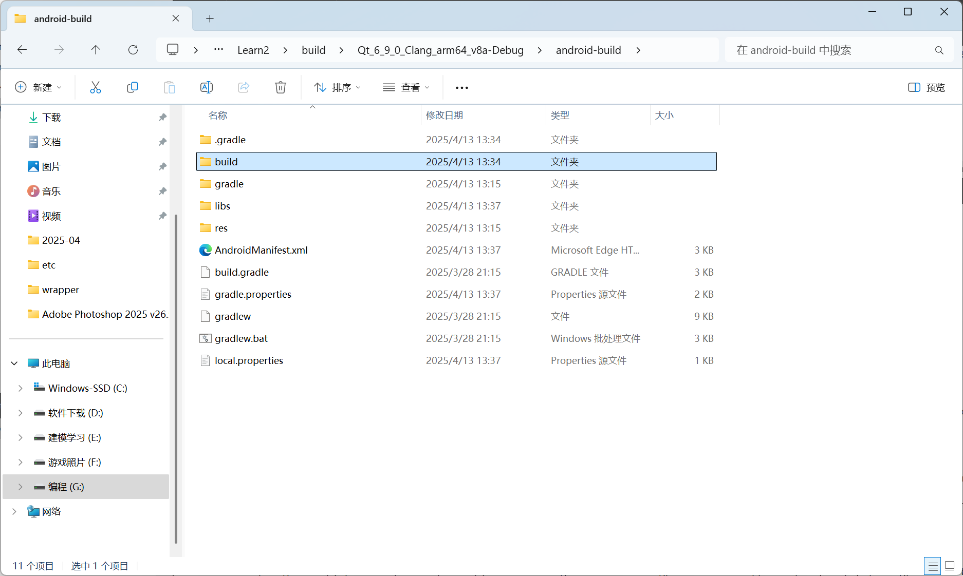Open the wrapper folder in sidebar
The width and height of the screenshot is (963, 576).
tap(60, 290)
